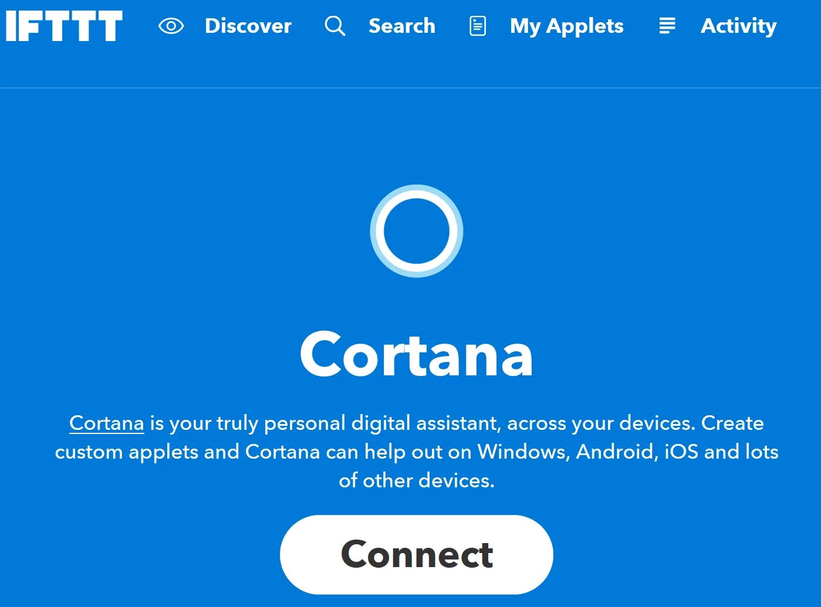This screenshot has width=821, height=607.
Task: Click the Search magnifier icon
Action: click(x=335, y=26)
